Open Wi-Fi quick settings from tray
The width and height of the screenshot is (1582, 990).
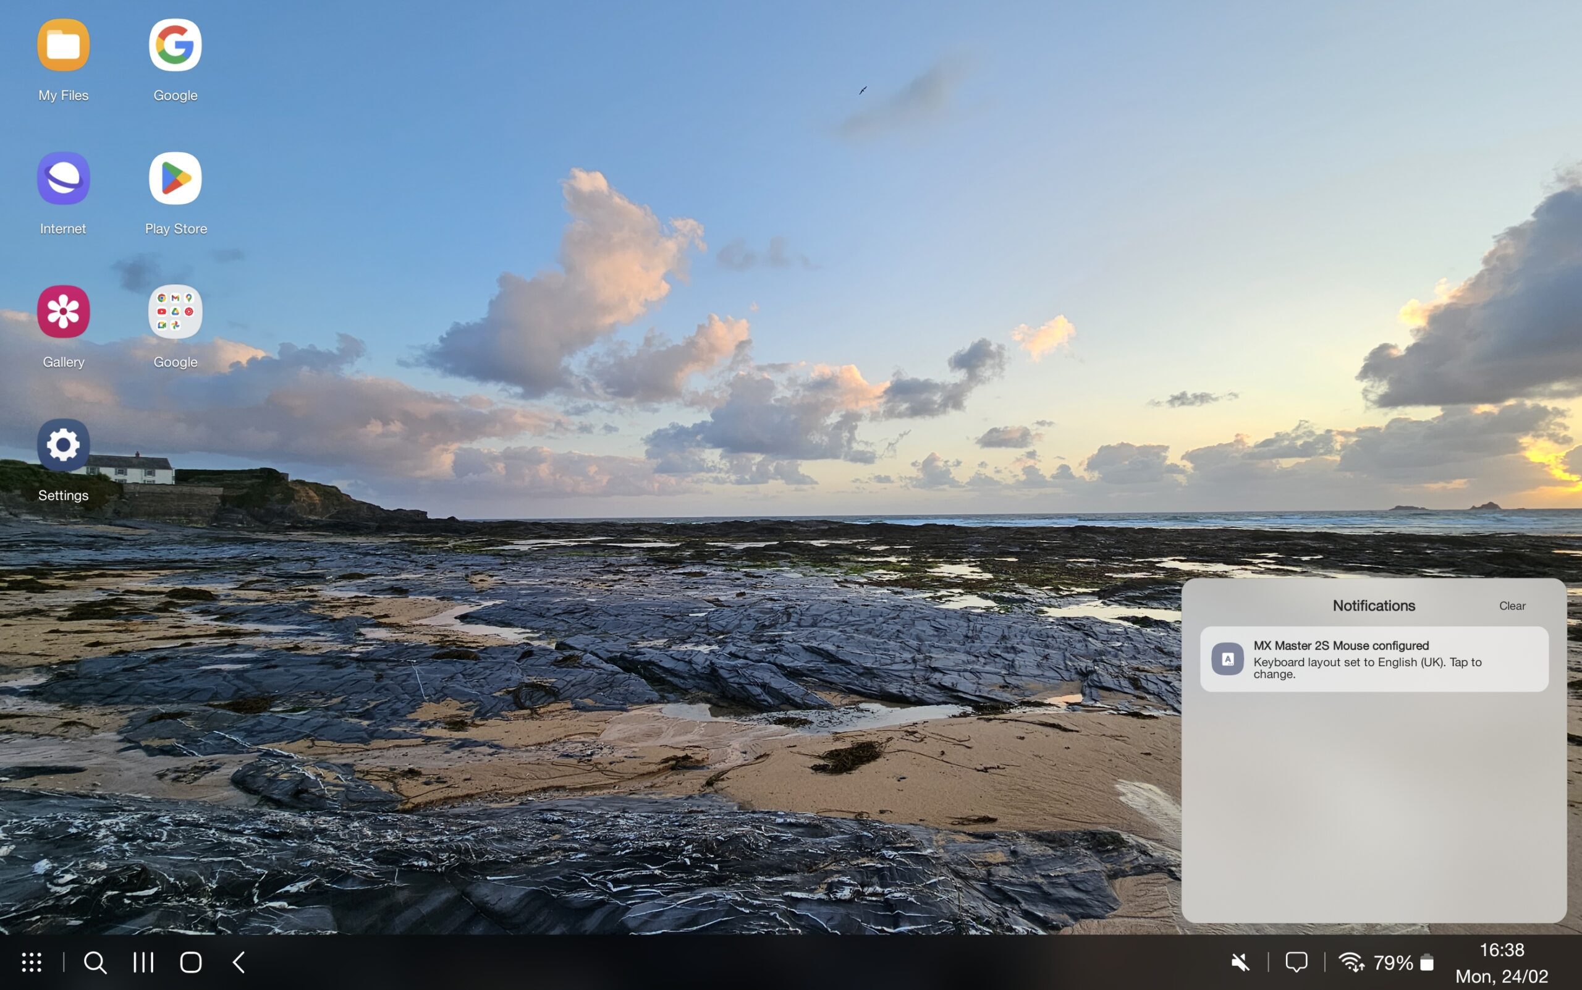(1351, 962)
